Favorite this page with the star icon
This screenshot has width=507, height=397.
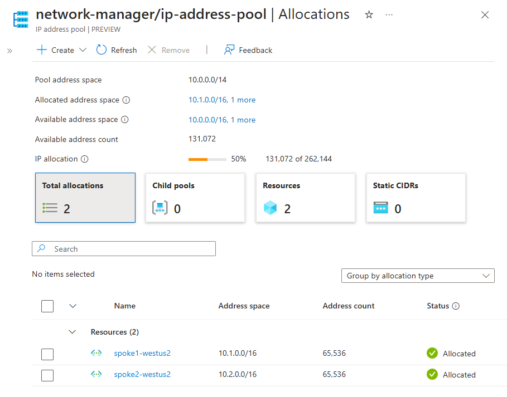(x=369, y=14)
